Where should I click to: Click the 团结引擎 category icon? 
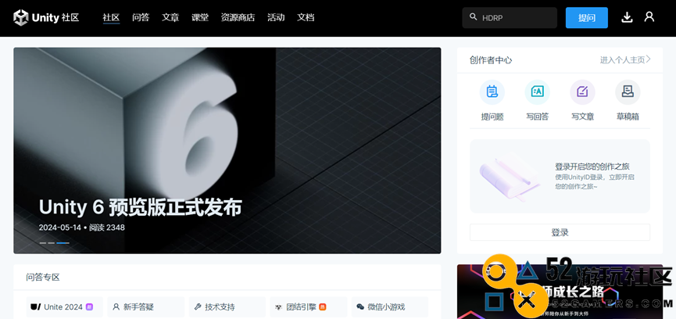pyautogui.click(x=278, y=307)
